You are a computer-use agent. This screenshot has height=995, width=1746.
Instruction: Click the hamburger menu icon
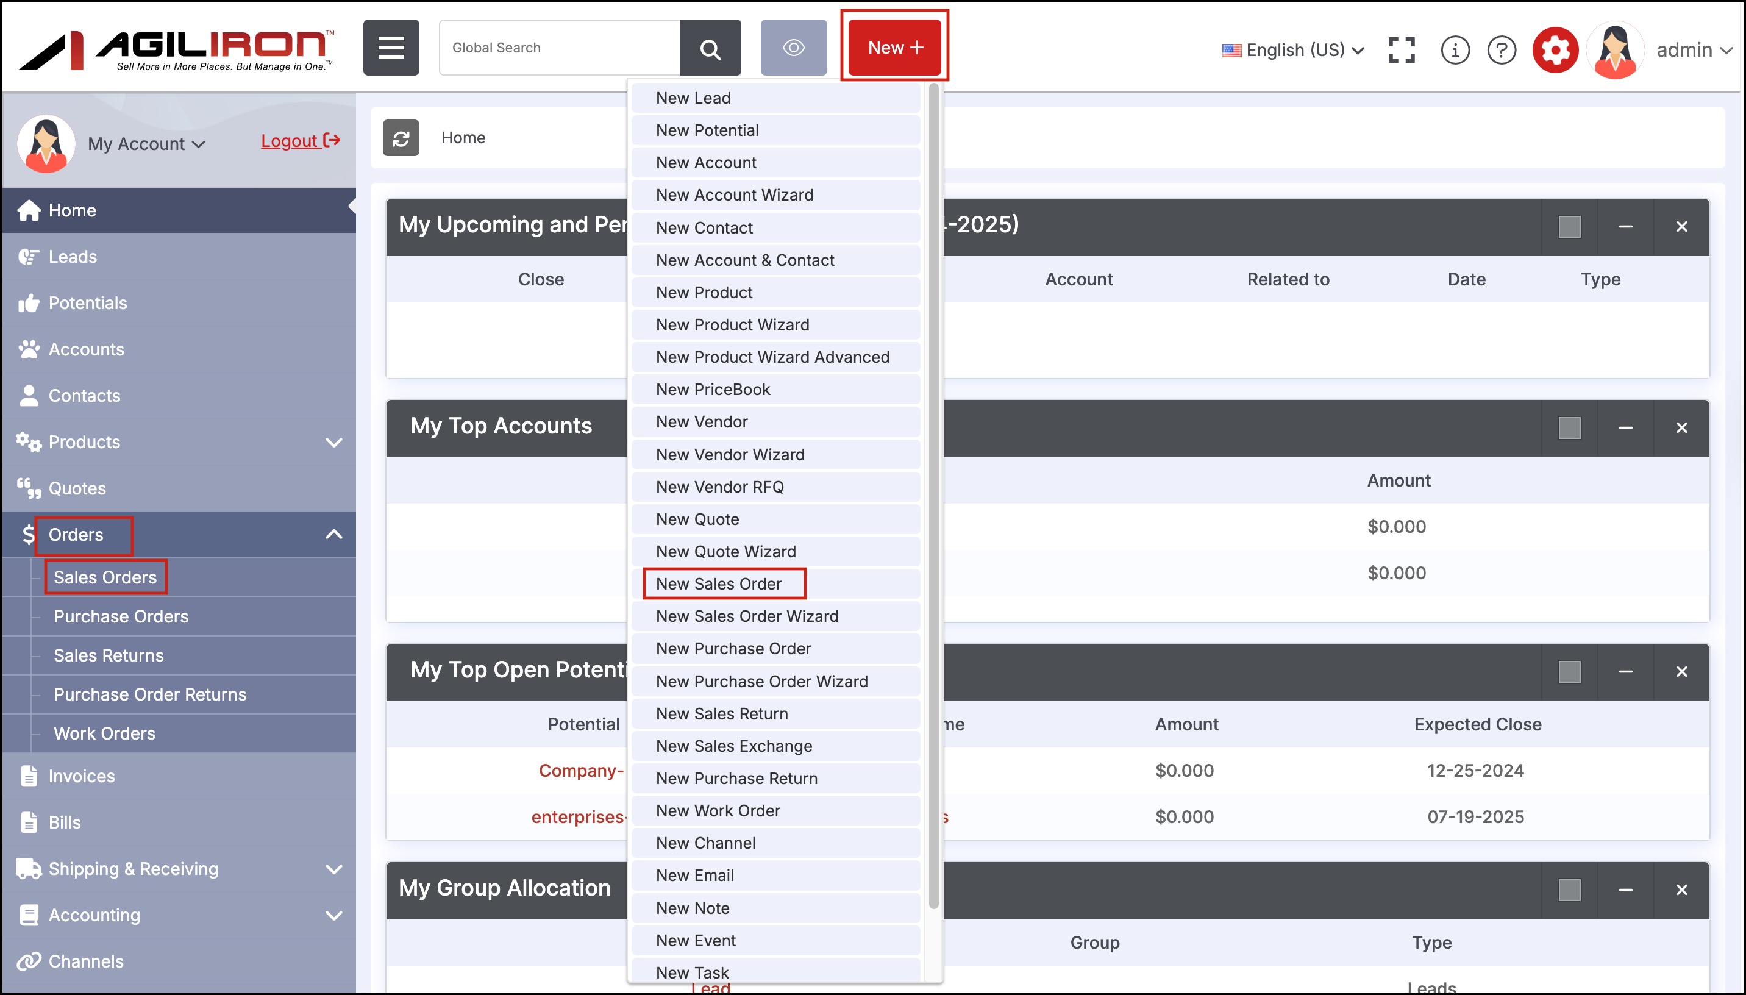tap(391, 48)
